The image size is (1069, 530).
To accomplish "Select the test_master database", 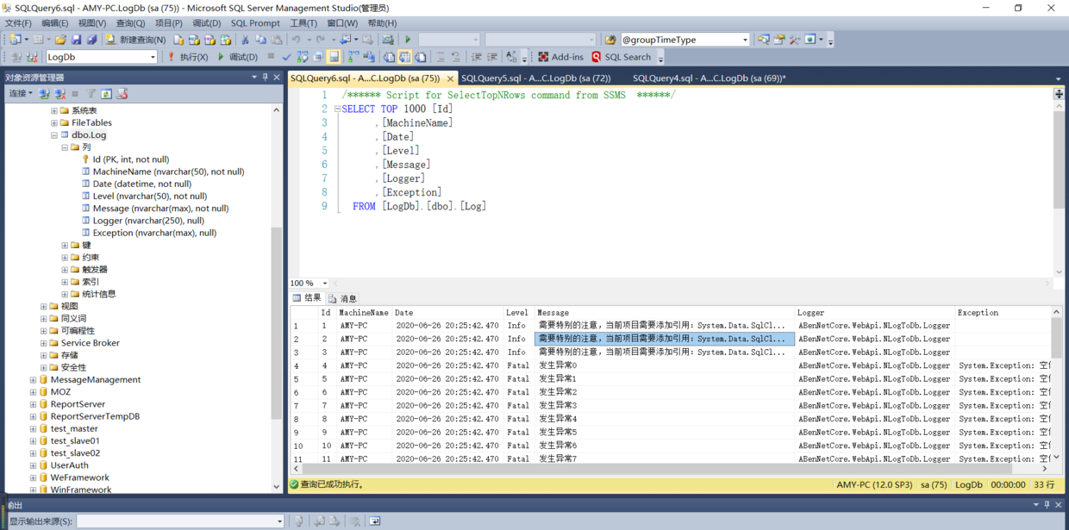I will [74, 428].
